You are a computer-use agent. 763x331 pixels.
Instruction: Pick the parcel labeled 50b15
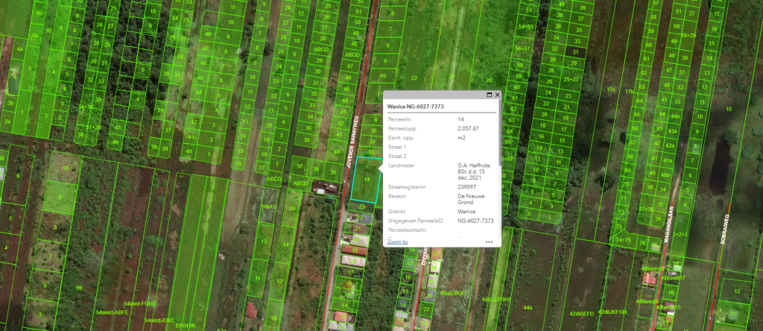click(x=268, y=207)
